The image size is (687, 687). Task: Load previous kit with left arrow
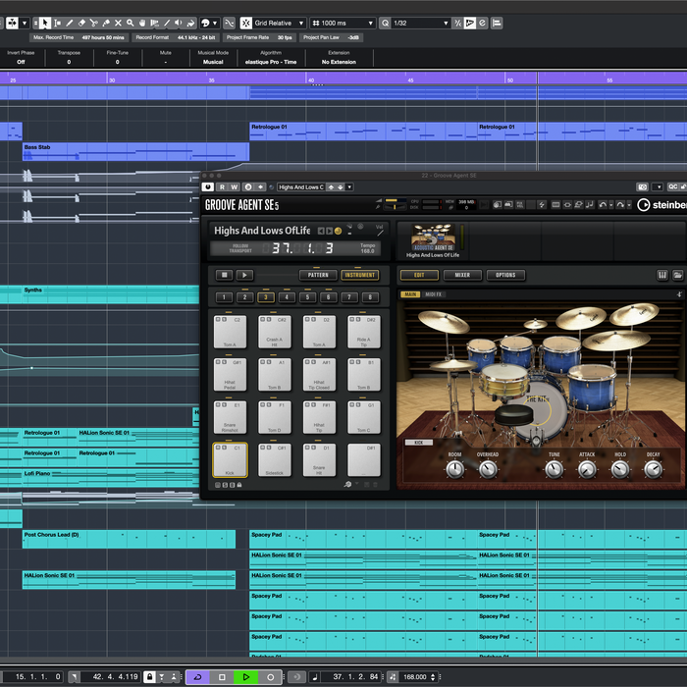tap(321, 231)
